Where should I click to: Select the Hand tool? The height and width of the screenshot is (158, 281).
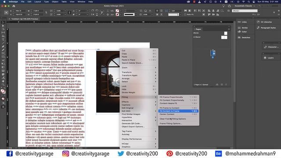(3, 81)
